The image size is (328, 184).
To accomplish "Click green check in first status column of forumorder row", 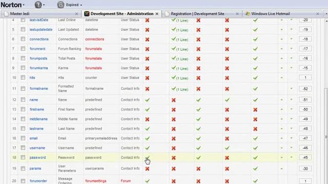I will (147, 181).
